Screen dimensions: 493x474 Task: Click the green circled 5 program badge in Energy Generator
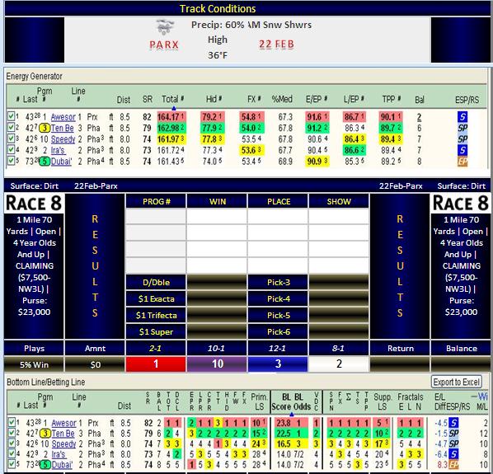[x=45, y=162]
